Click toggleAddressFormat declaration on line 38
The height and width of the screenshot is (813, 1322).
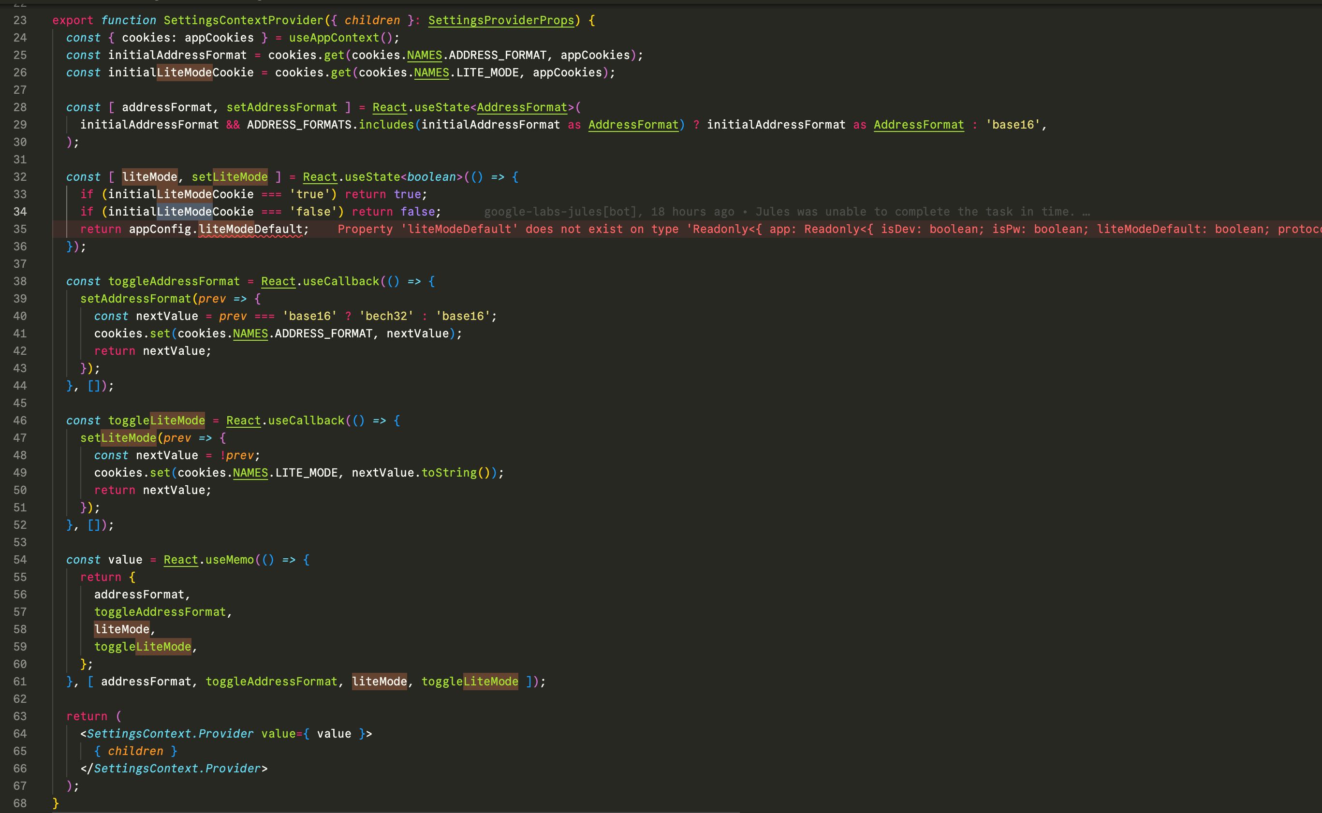point(174,281)
